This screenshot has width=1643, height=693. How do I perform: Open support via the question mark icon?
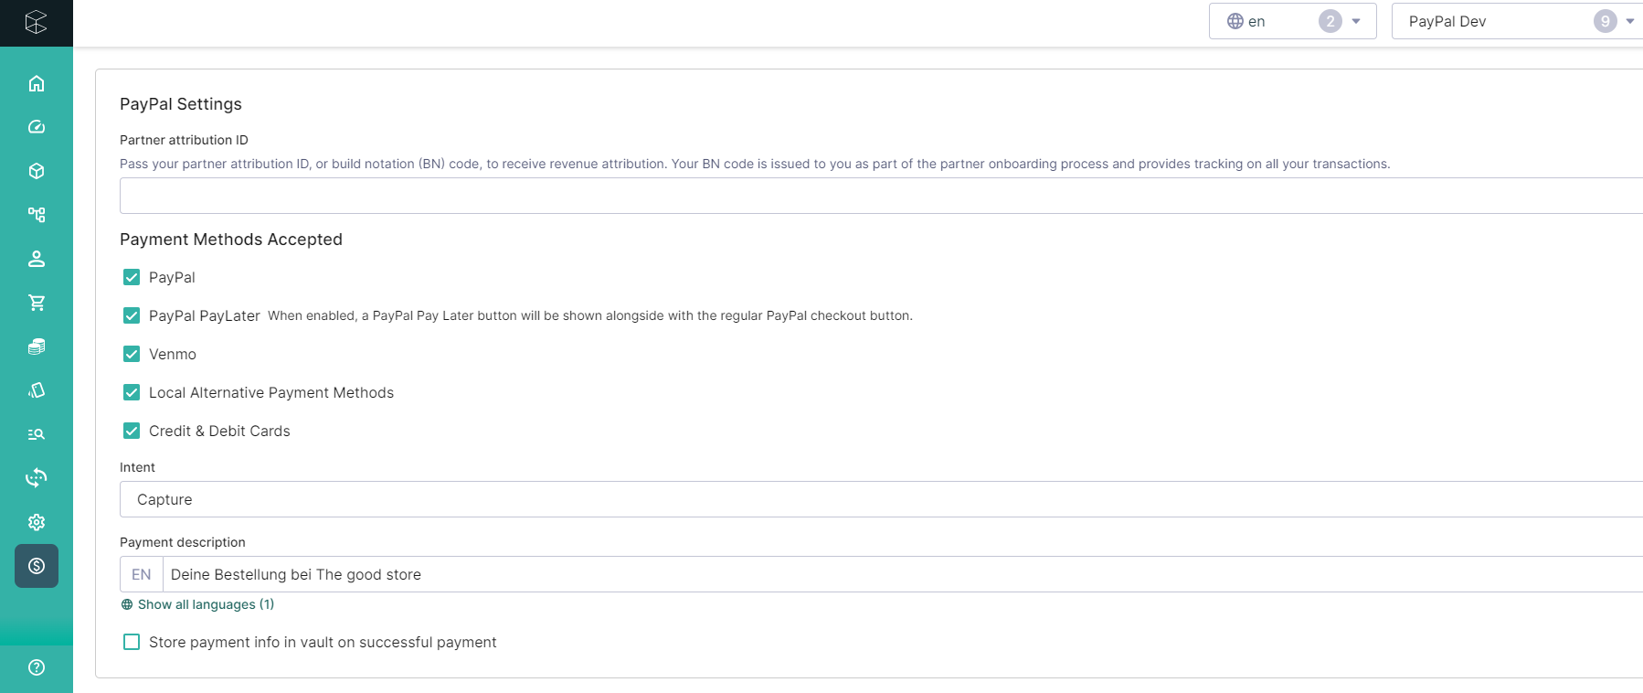37,667
